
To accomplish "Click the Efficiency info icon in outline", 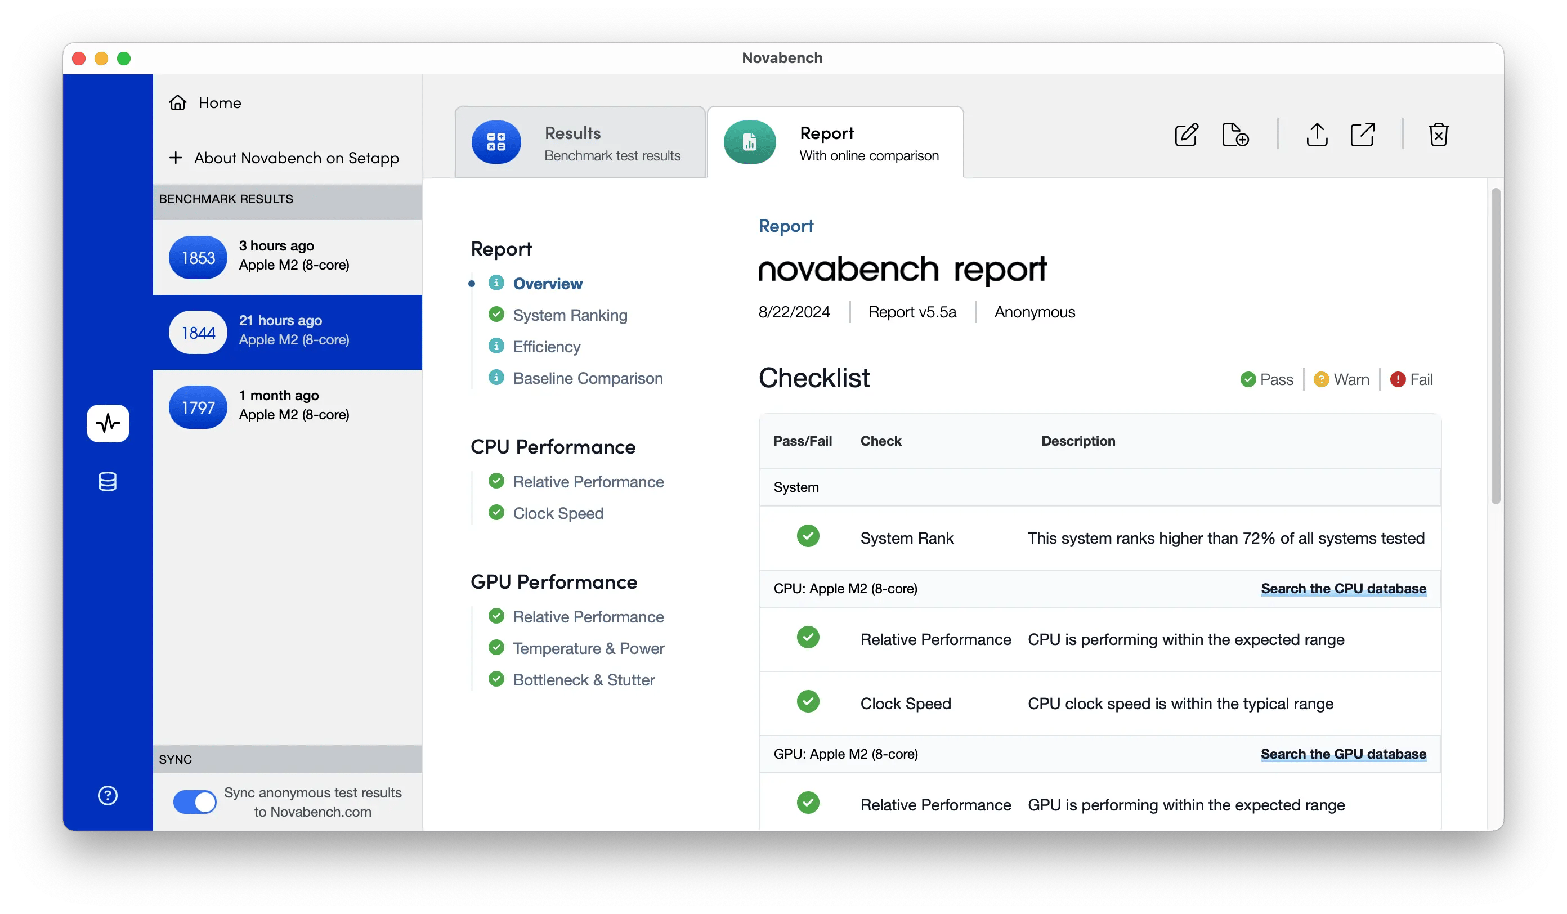I will [x=496, y=346].
